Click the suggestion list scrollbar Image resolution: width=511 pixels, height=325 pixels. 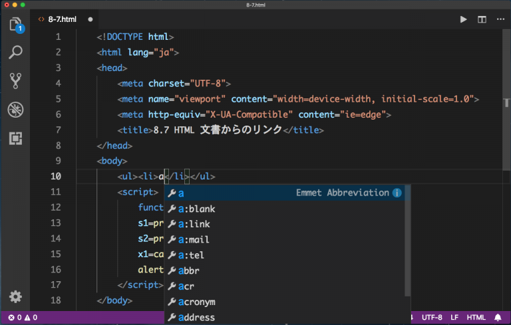(x=407, y=241)
